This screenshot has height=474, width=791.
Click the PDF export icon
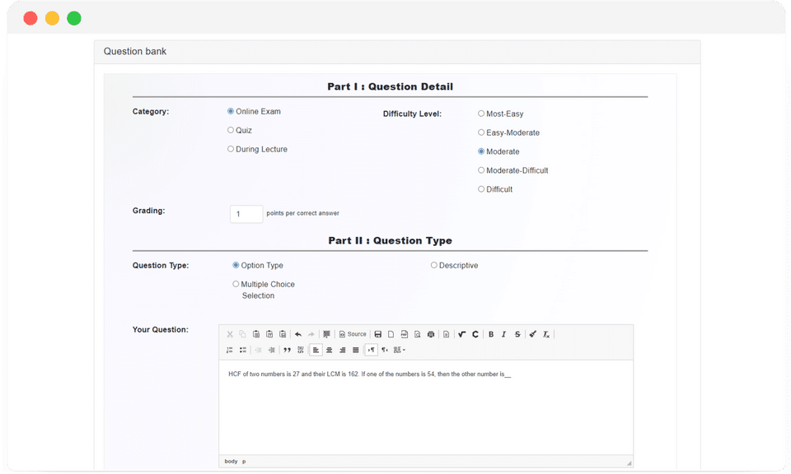coord(404,334)
